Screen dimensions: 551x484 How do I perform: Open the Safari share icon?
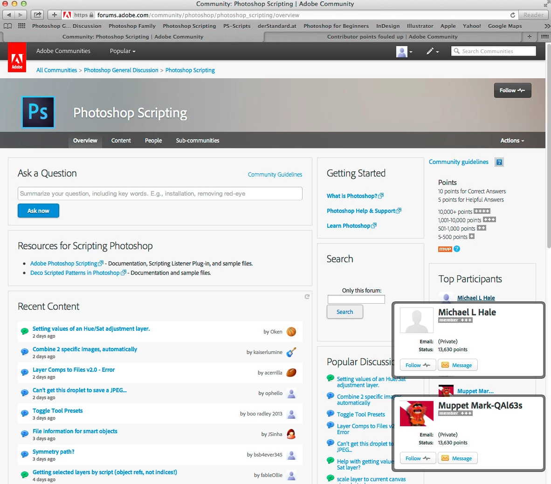37,15
